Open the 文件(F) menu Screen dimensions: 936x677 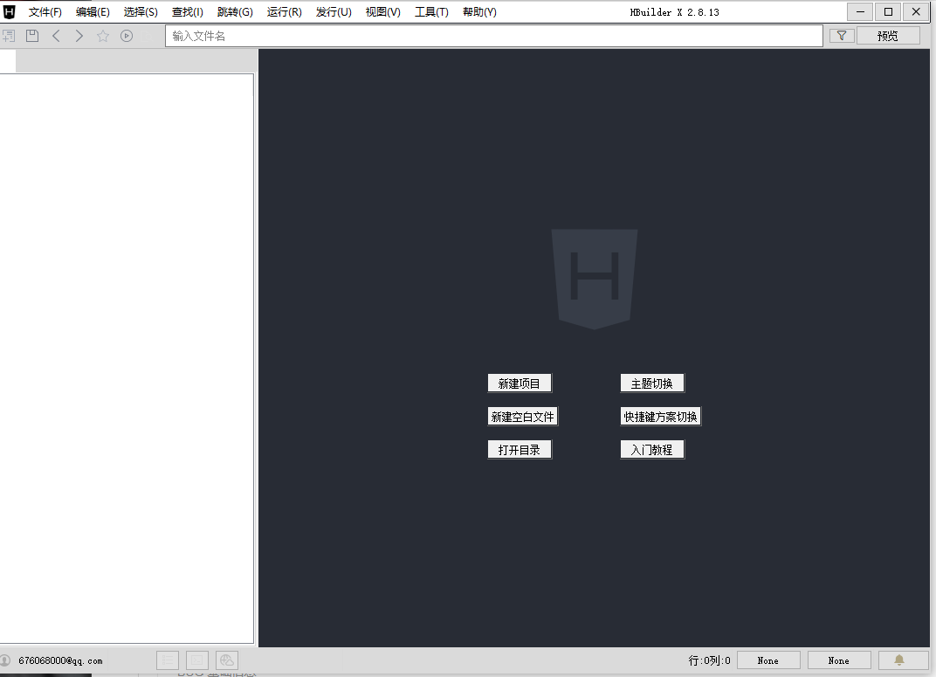[45, 12]
